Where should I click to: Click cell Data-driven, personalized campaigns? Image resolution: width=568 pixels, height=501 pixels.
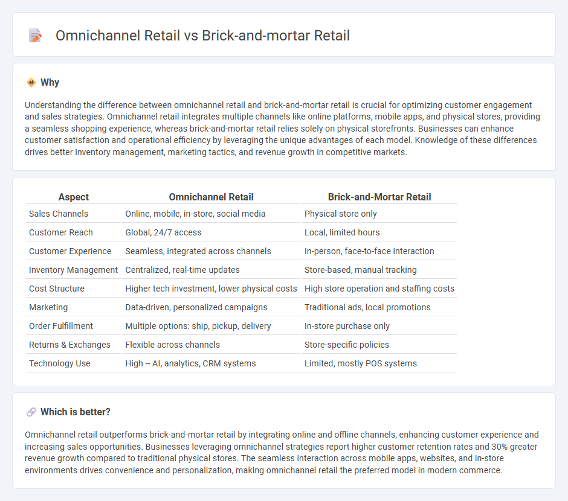[x=196, y=307]
